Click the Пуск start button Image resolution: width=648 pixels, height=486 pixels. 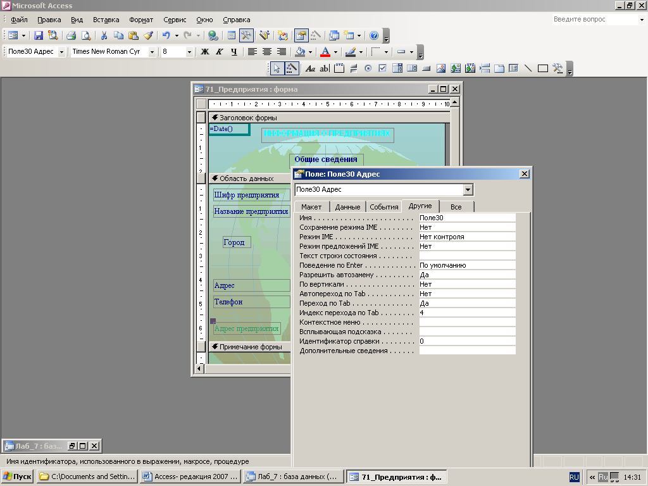coord(17,477)
